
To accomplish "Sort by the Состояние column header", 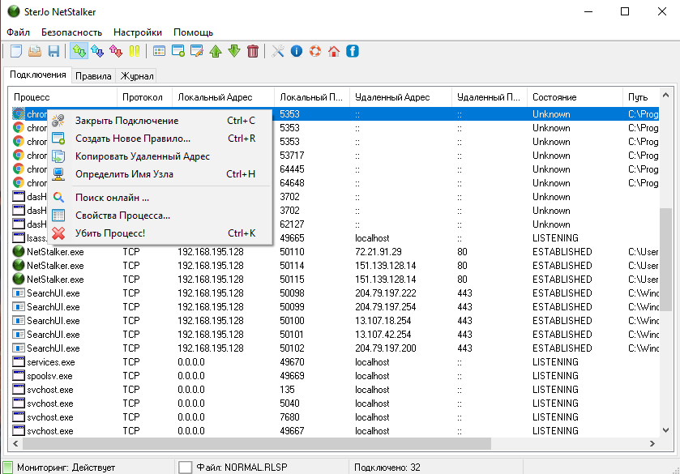I will (x=554, y=97).
